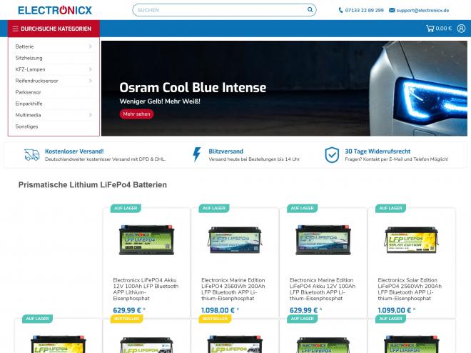Click the search magnifier icon

pyautogui.click(x=310, y=10)
